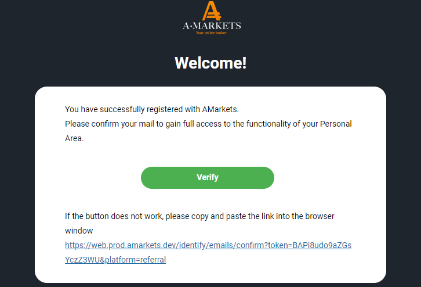Image resolution: width=421 pixels, height=287 pixels.
Task: Click the word 'Personal' in the message
Action: tap(336, 124)
